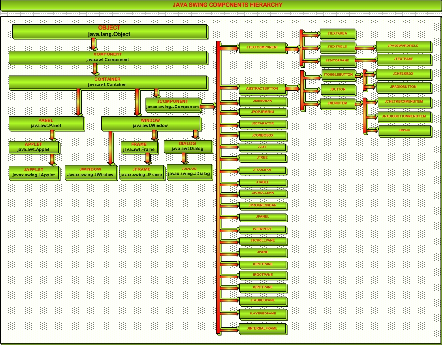This screenshot has height=345, width=442.
Task: Click the JSEPARATOR node
Action: point(263,124)
